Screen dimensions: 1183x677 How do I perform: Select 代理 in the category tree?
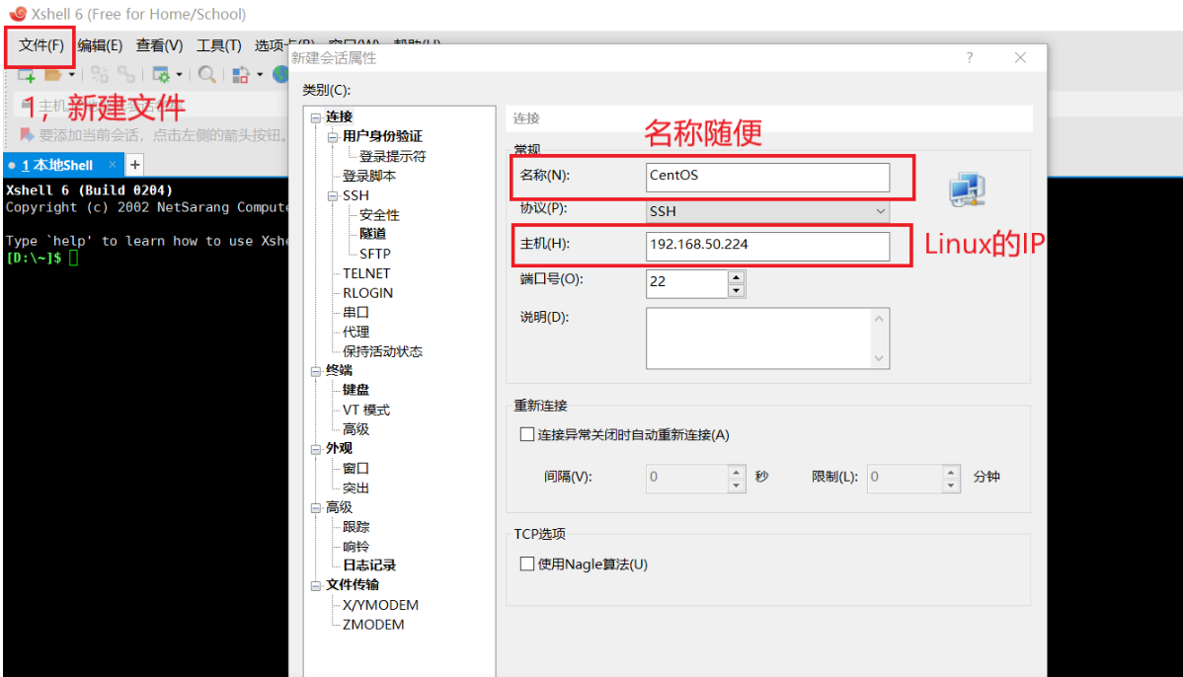(x=355, y=332)
